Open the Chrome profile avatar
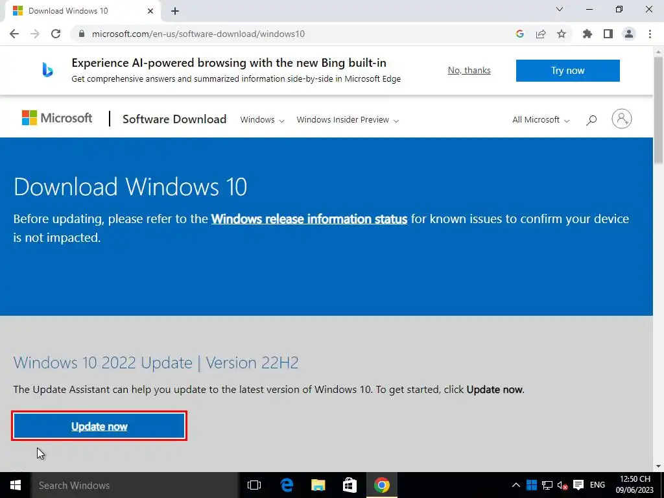Viewport: 664px width, 498px height. [x=629, y=34]
